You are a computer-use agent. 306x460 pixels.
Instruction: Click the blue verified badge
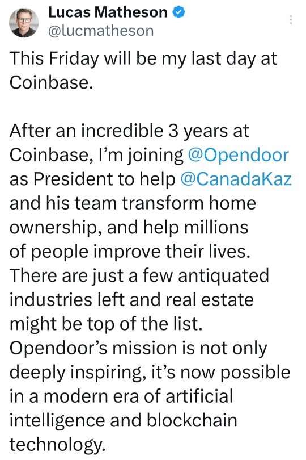178,12
